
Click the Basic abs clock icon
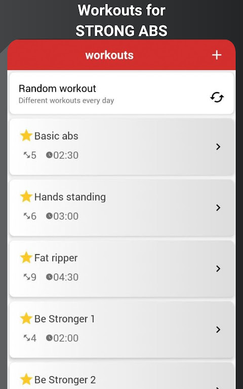point(49,155)
